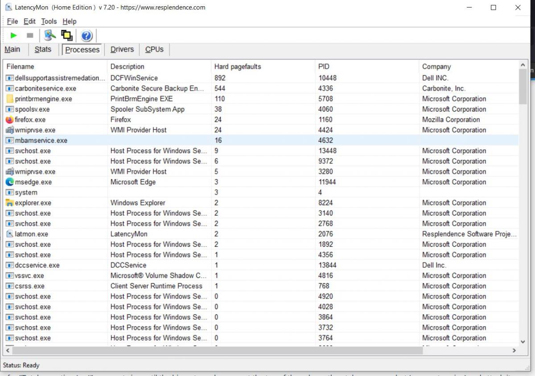Screen dimensions: 535x376
Task: Sort by the PID column header
Action: (367, 66)
